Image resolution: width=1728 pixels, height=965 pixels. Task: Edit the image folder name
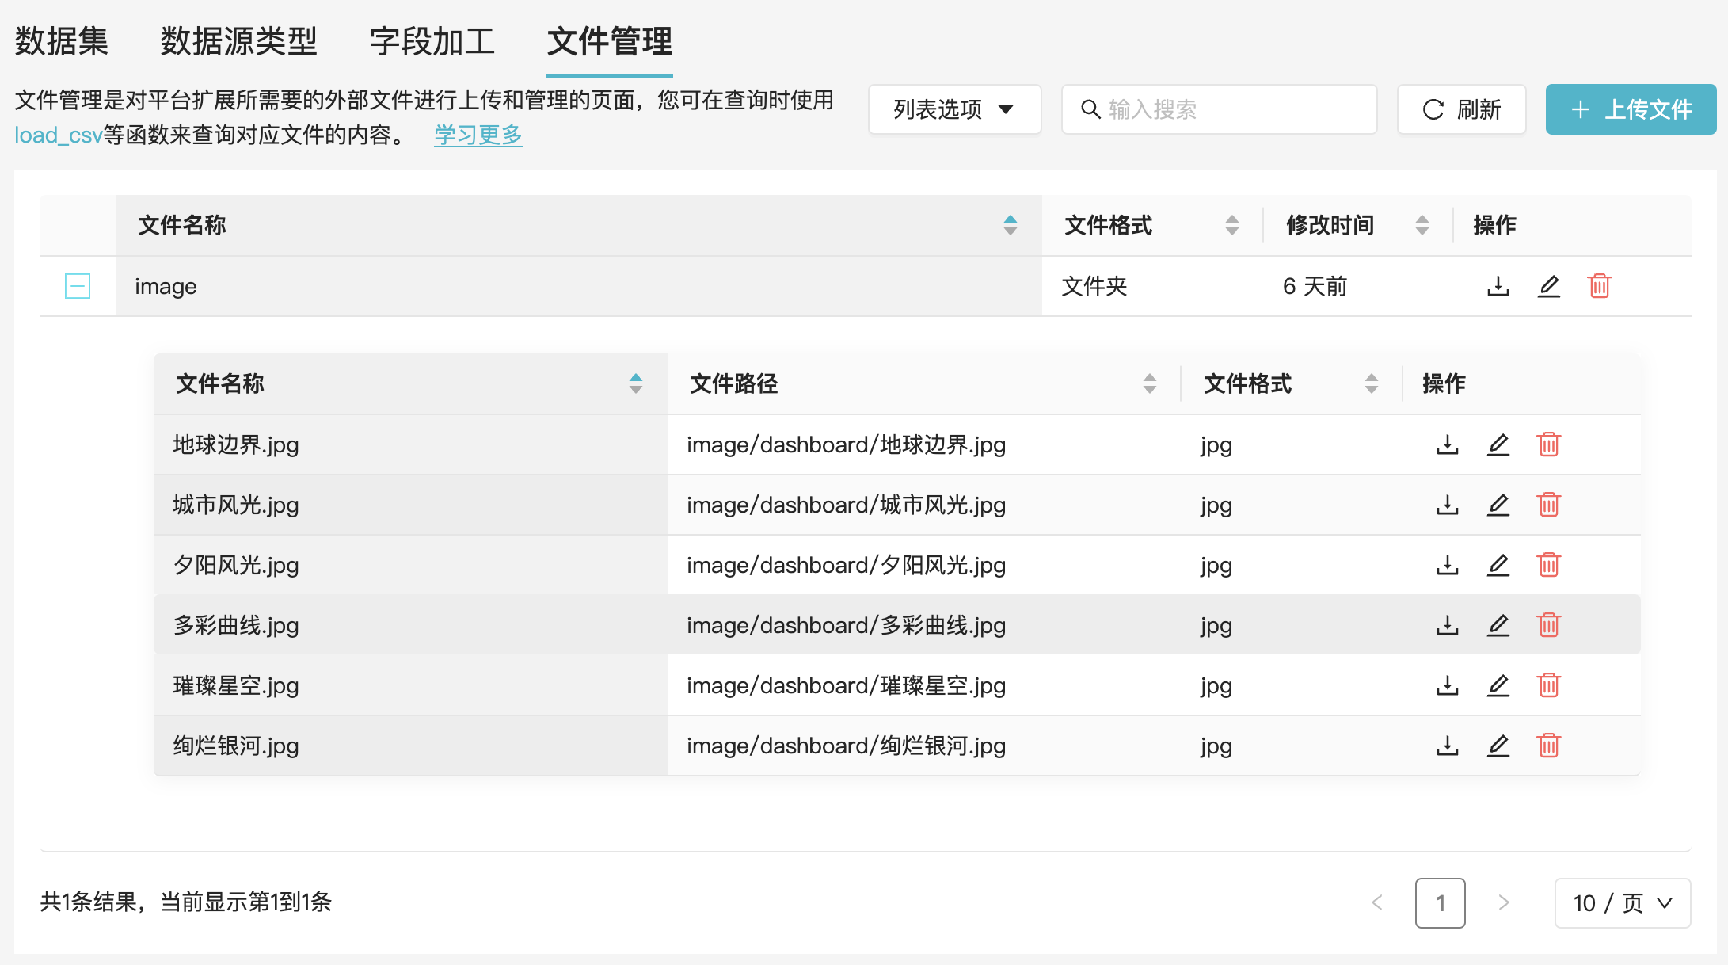(x=1548, y=286)
